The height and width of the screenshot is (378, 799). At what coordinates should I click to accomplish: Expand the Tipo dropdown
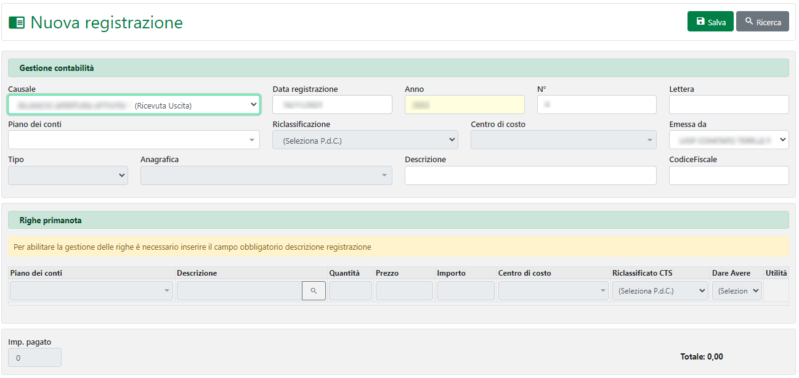[x=68, y=176]
